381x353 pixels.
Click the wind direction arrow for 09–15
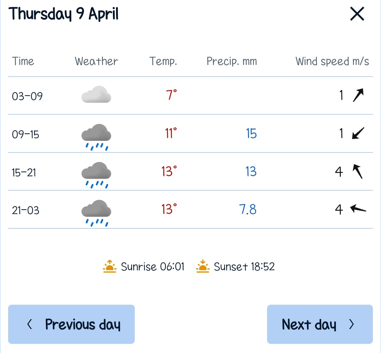[358, 133]
